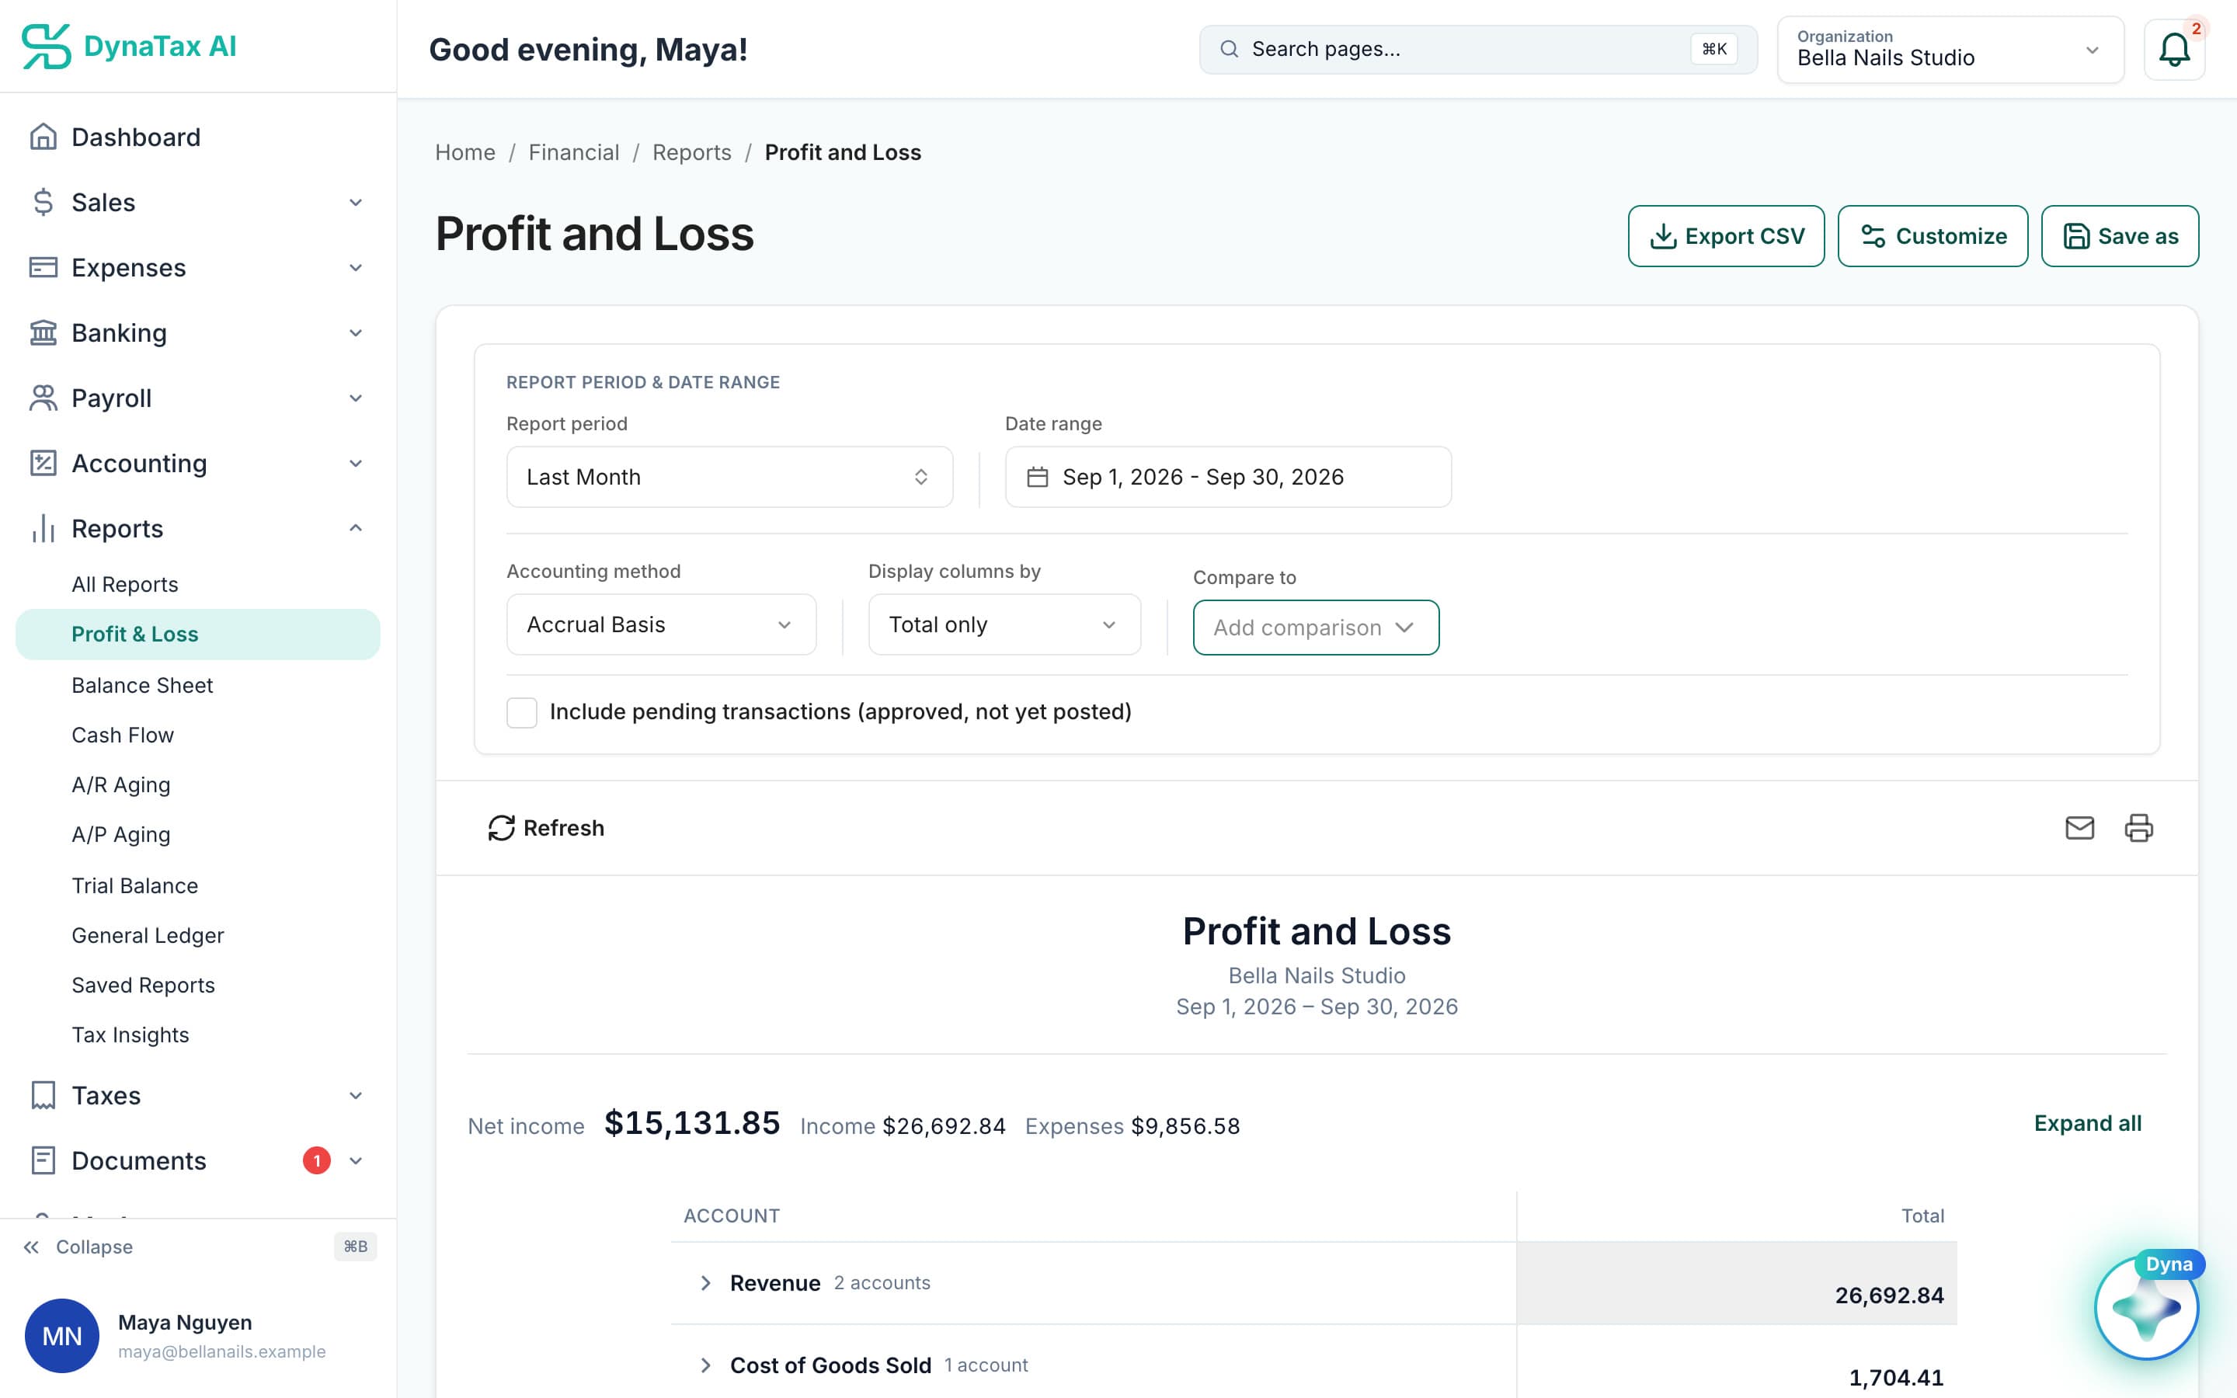Click the Expenses card icon
Viewport: 2237px width, 1398px height.
(43, 267)
